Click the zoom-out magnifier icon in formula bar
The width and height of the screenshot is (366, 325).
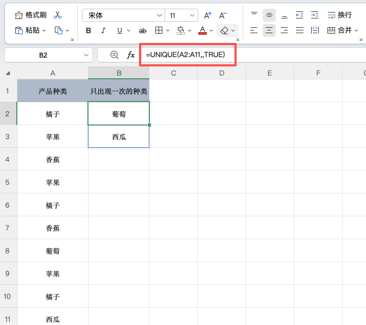[115, 55]
